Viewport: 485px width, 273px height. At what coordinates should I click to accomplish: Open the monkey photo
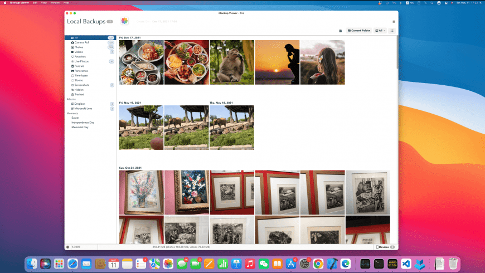click(x=232, y=62)
